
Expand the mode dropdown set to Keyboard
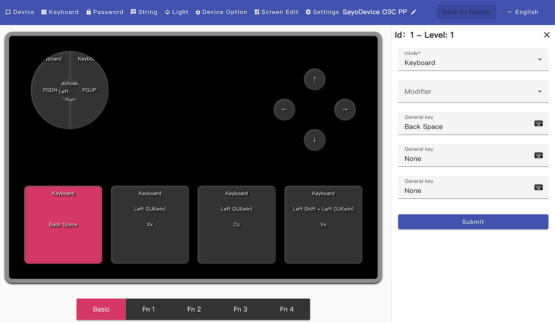pyautogui.click(x=473, y=59)
